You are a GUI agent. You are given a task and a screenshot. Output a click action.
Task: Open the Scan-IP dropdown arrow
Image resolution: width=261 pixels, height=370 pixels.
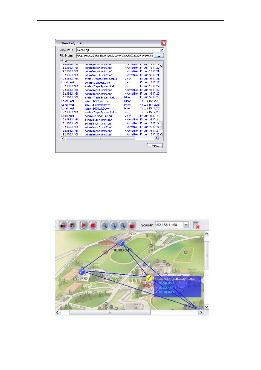pyautogui.click(x=186, y=225)
